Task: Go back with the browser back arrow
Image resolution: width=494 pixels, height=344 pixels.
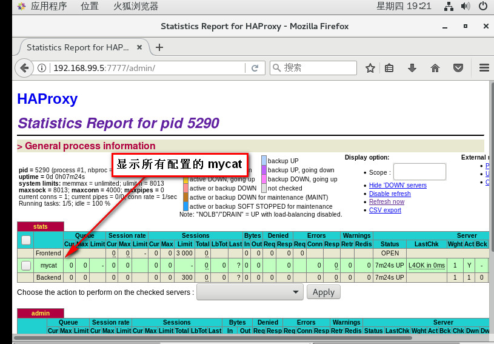Action: (x=24, y=68)
